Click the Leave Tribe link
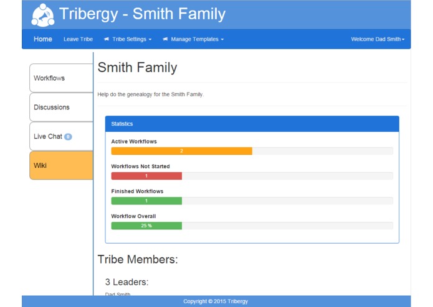Image resolution: width=433 pixels, height=307 pixels. click(78, 39)
